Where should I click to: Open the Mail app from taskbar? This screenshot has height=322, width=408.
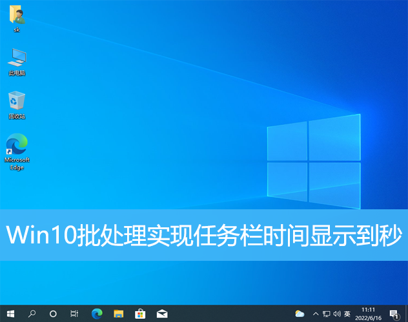[x=161, y=314]
